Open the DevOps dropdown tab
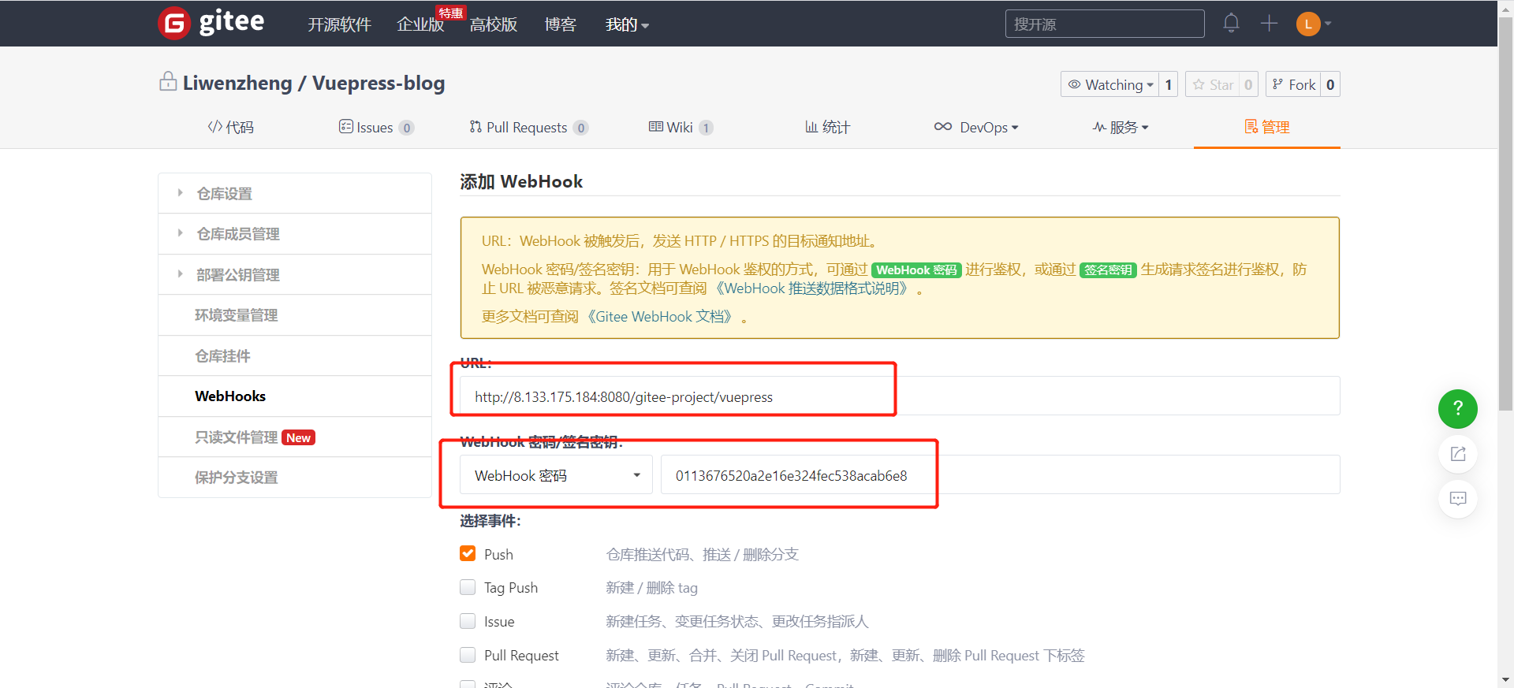 coord(976,127)
